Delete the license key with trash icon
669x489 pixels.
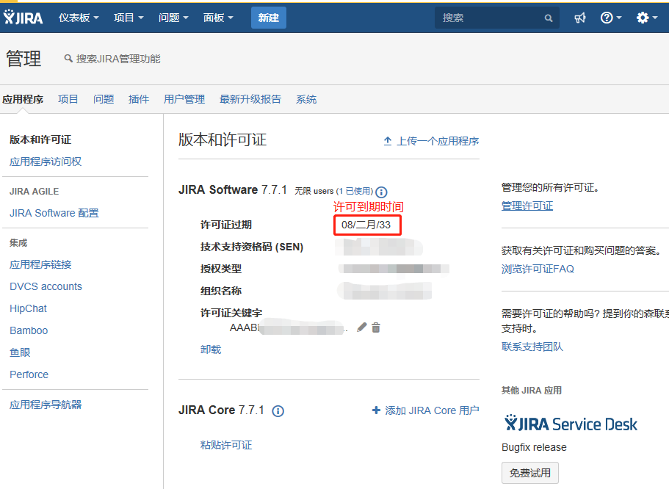376,327
